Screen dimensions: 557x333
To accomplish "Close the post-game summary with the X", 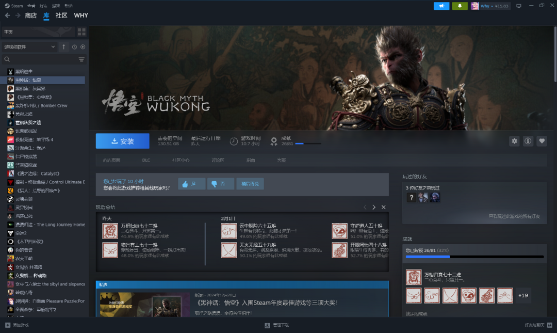I will [384, 207].
